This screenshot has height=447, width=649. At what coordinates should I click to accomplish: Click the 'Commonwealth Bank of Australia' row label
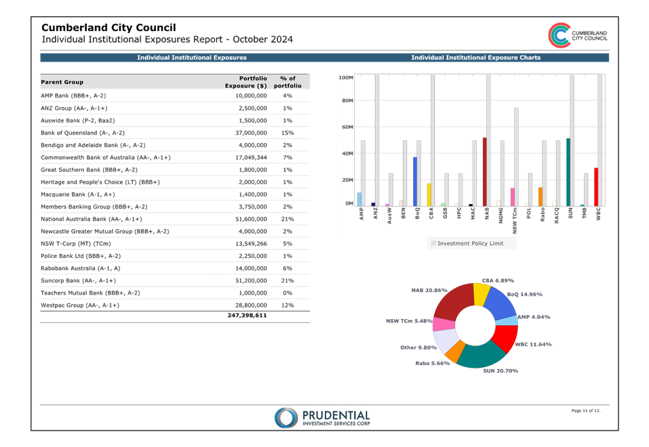click(106, 157)
